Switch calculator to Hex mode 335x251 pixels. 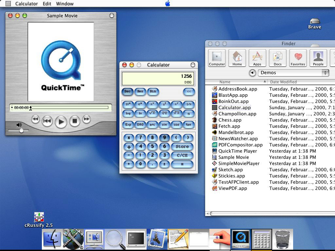click(x=140, y=92)
